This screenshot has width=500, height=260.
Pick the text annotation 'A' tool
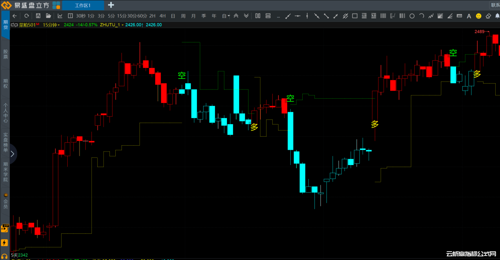[469, 16]
